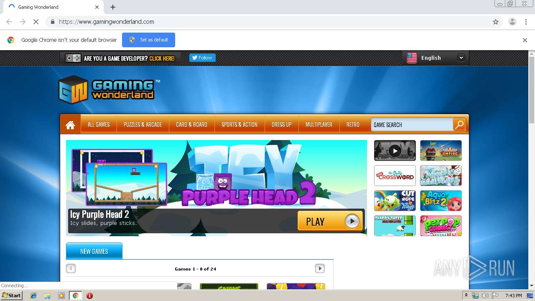Click Are You a Game Developer banner
This screenshot has width=535, height=301.
pos(120,58)
